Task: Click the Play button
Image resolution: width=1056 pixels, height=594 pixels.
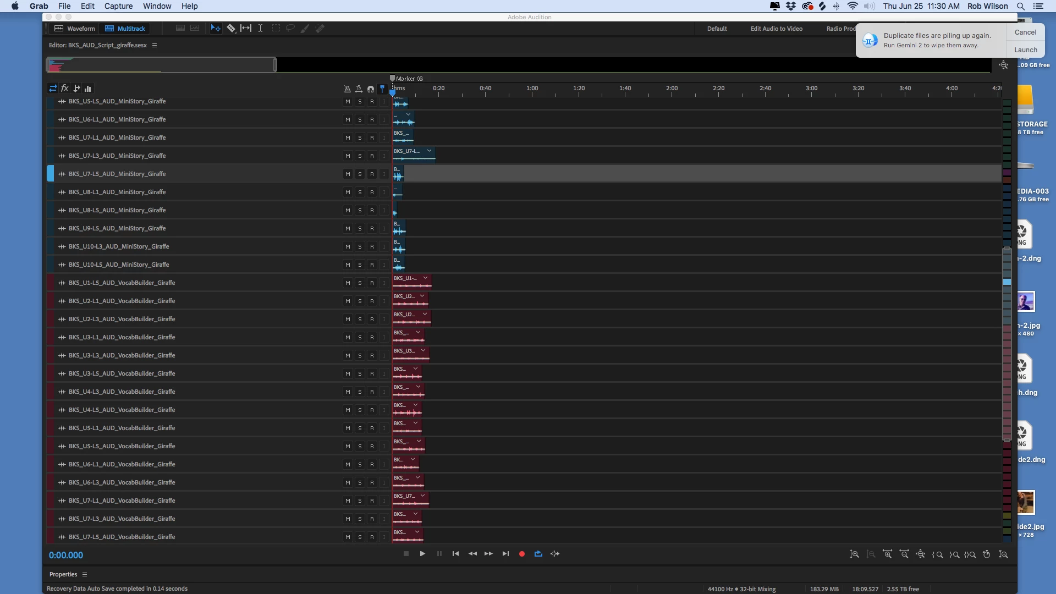Action: 422,554
